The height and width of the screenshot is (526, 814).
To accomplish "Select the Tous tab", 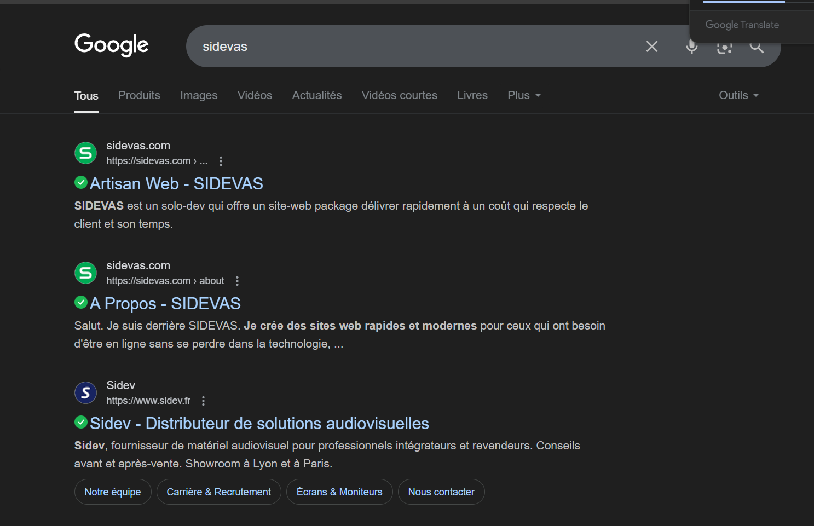I will coord(86,96).
